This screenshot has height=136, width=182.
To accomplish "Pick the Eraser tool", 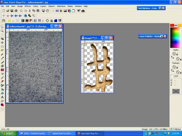I will point(2,82).
